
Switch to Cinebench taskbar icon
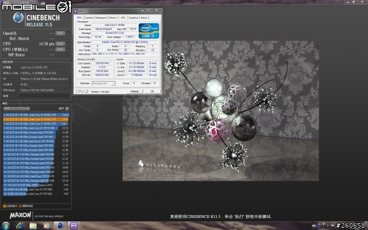pos(60,226)
